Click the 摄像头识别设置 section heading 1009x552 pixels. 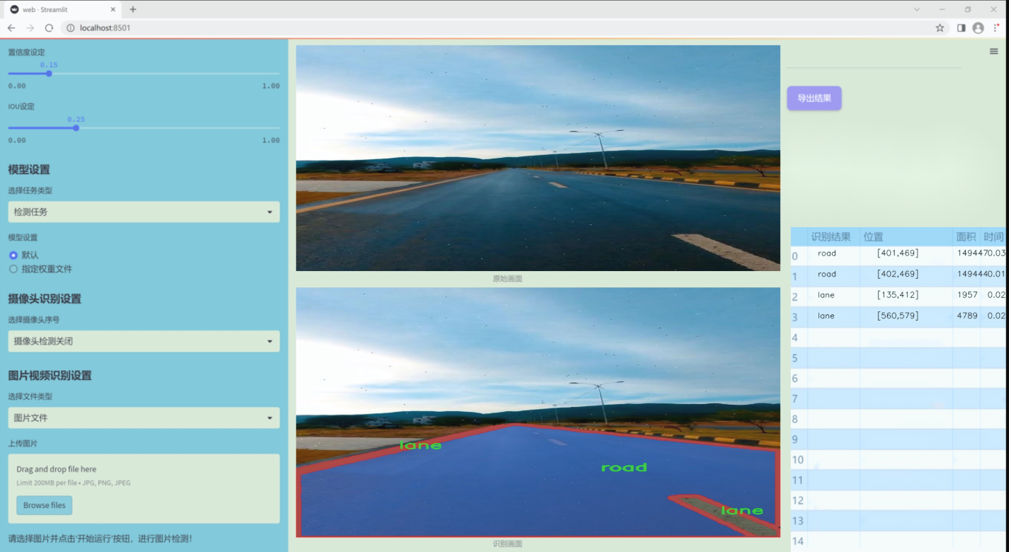45,299
